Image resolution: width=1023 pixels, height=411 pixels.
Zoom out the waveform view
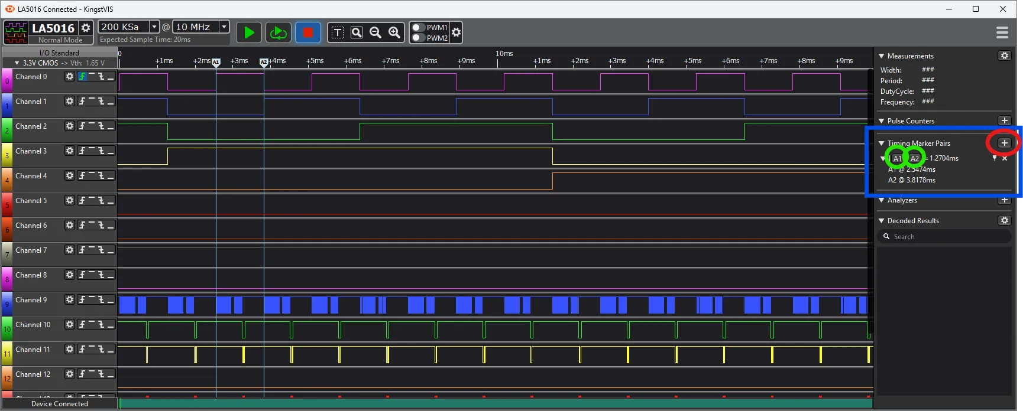[x=375, y=32]
